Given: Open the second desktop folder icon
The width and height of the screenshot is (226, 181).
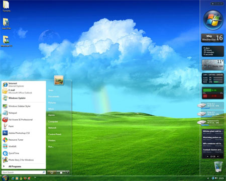Looking at the screenshot, I should pos(7,24).
